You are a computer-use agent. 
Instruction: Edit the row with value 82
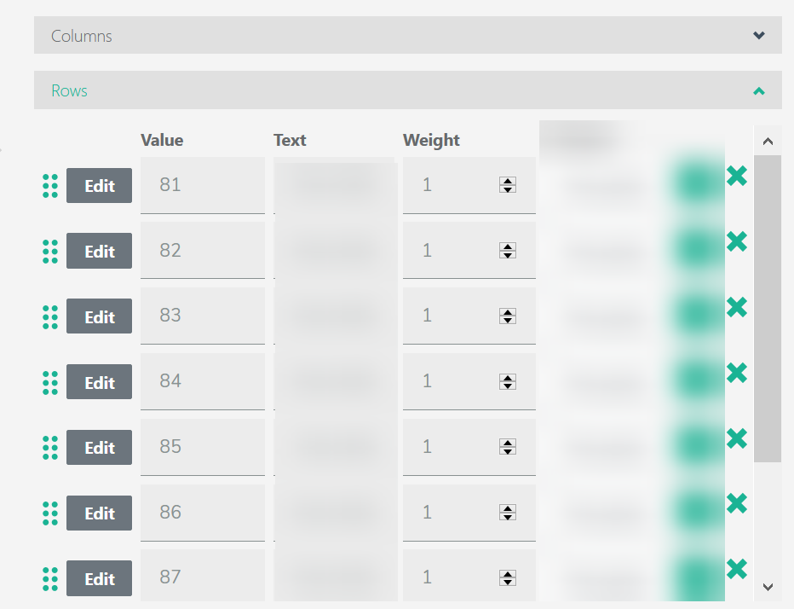[99, 251]
